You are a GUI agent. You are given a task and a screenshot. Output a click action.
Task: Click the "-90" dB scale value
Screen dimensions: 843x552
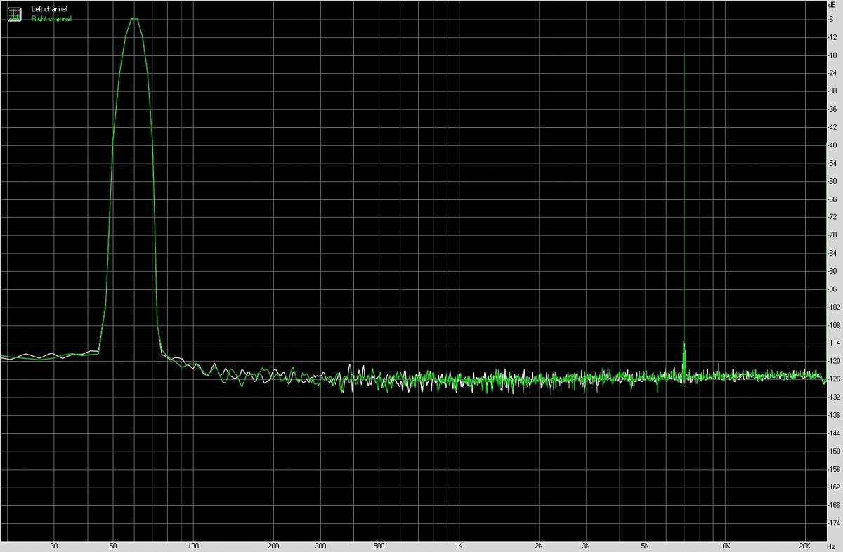[x=832, y=271]
